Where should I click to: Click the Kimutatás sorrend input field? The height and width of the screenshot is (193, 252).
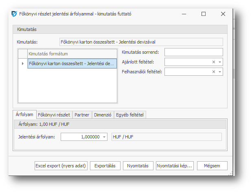click(x=194, y=52)
